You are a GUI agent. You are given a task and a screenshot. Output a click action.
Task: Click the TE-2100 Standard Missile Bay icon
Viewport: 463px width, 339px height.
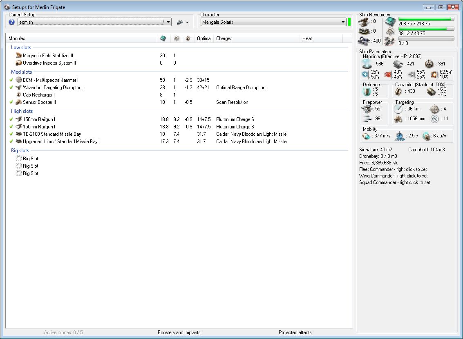tap(18, 134)
